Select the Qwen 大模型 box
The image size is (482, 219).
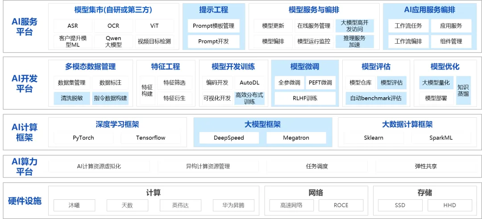click(113, 41)
